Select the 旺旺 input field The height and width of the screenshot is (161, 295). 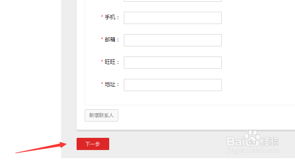(172, 63)
